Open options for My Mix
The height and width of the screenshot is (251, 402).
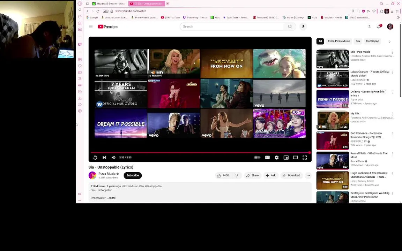393,114
